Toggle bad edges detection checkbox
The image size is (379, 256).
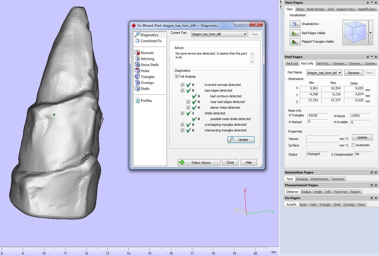(183, 90)
